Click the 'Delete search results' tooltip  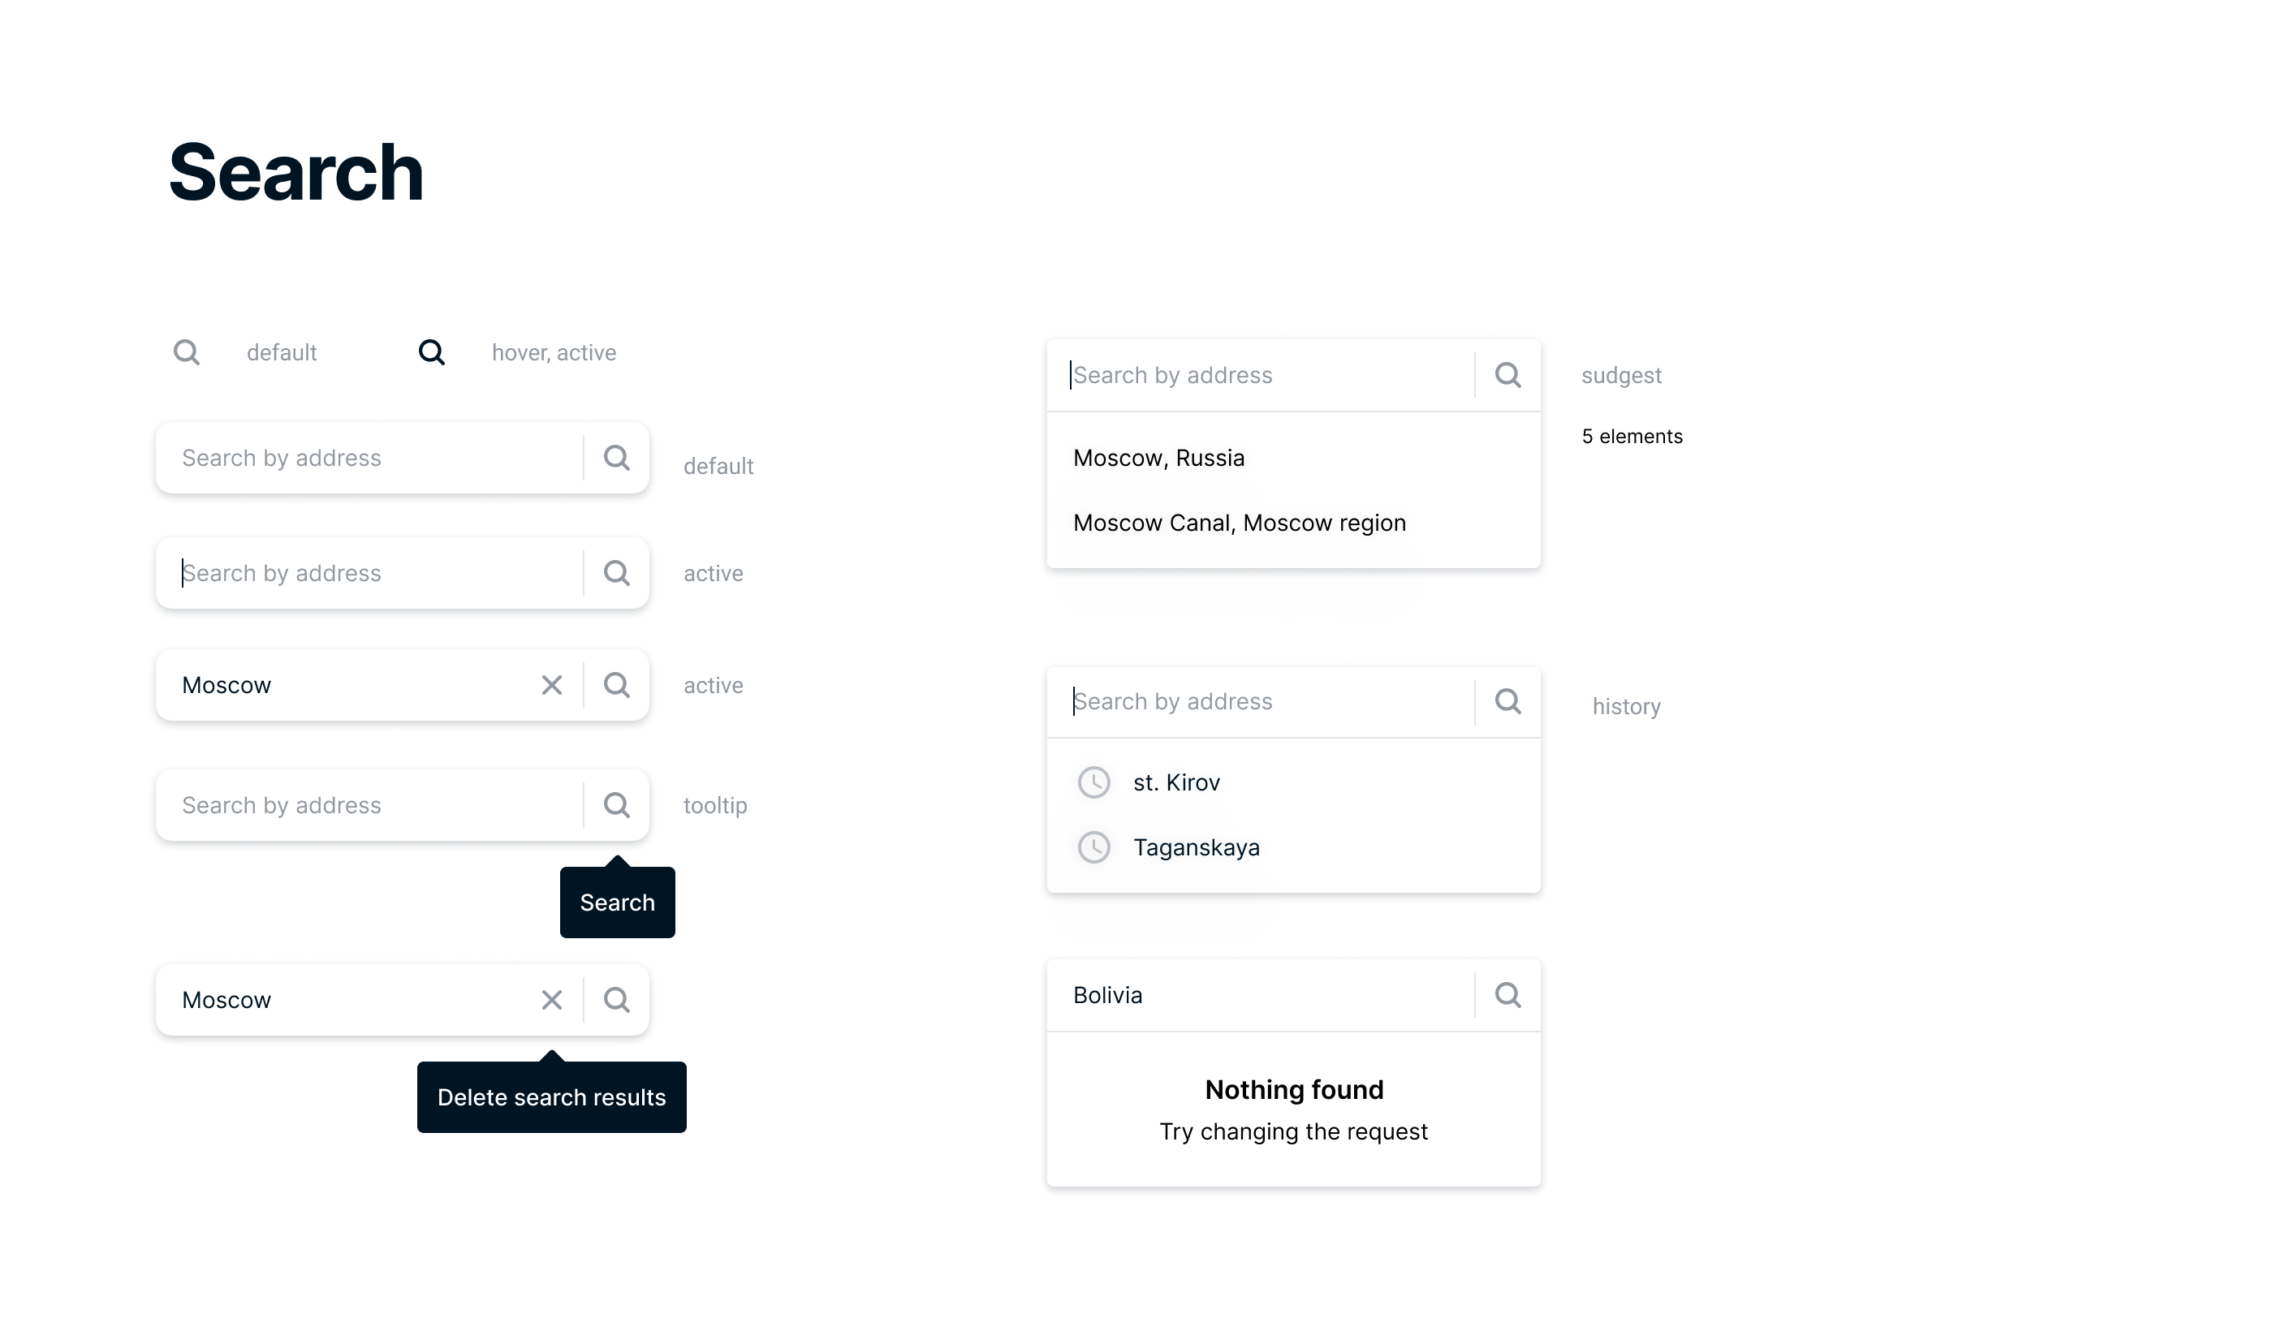point(551,1097)
